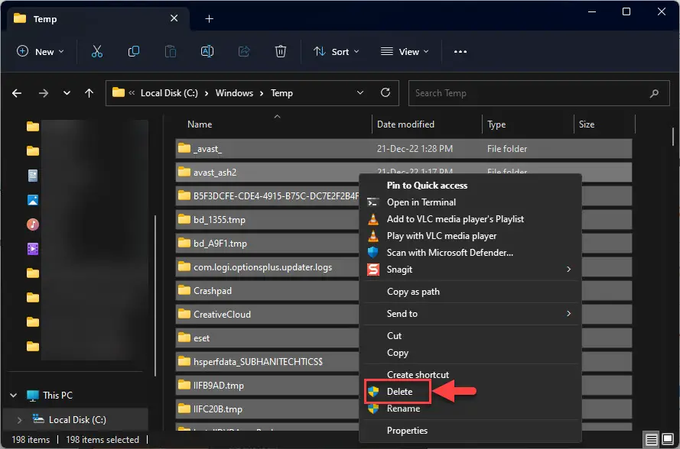This screenshot has height=449, width=680.
Task: Open the See more three-dots menu
Action: 460,52
